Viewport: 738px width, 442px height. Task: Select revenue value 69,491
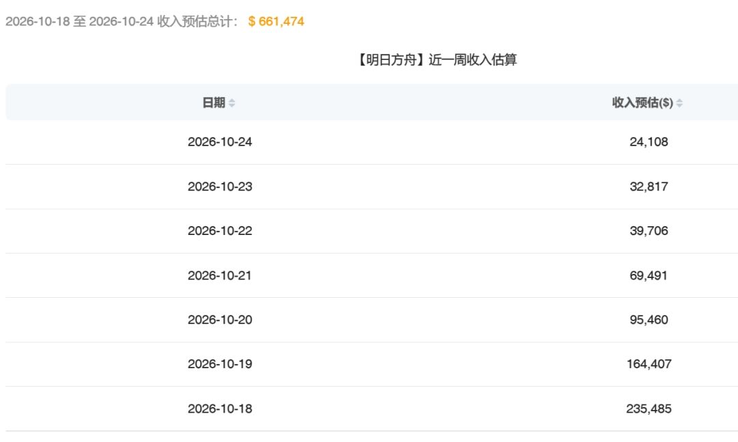[x=648, y=275]
